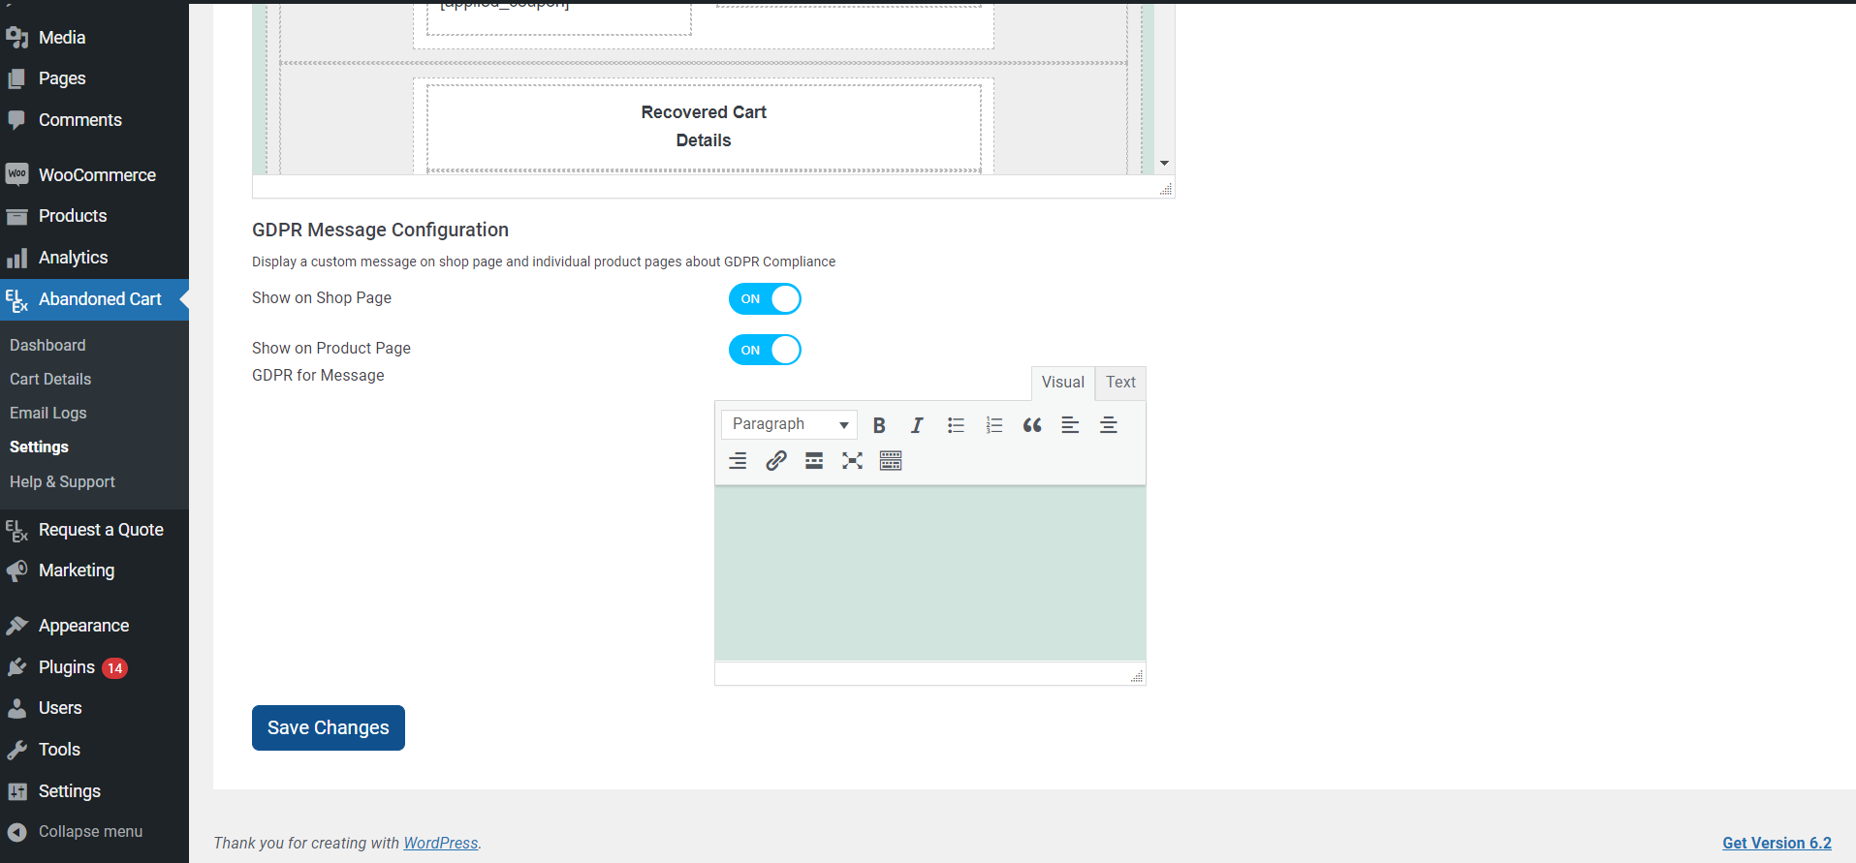Viewport: 1856px width, 863px height.
Task: Open Request a Quote menu label
Action: click(101, 530)
